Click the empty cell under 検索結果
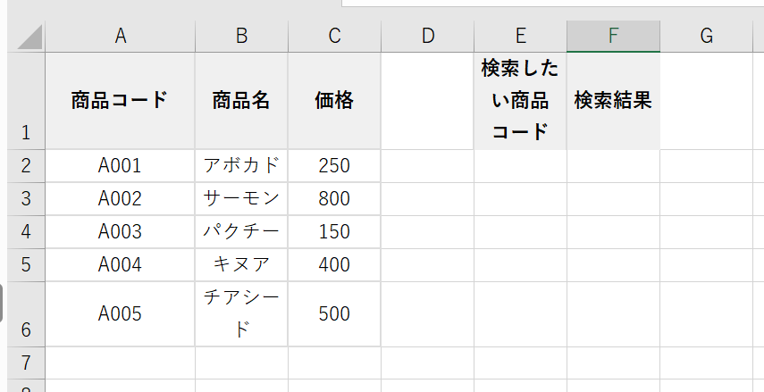This screenshot has height=392, width=764. pyautogui.click(x=613, y=165)
